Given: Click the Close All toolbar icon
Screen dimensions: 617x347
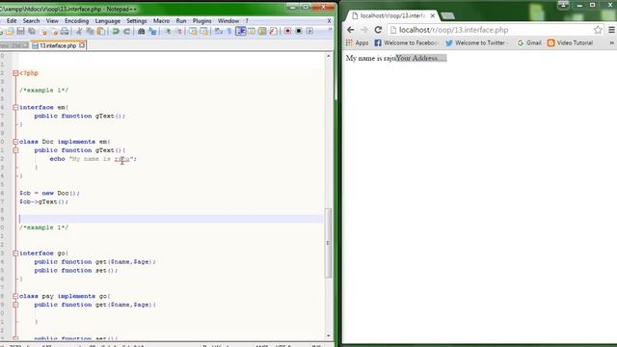Looking at the screenshot, I should coord(55,31).
